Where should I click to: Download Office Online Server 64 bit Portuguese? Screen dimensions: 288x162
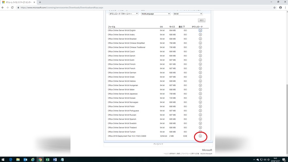coord(200,111)
